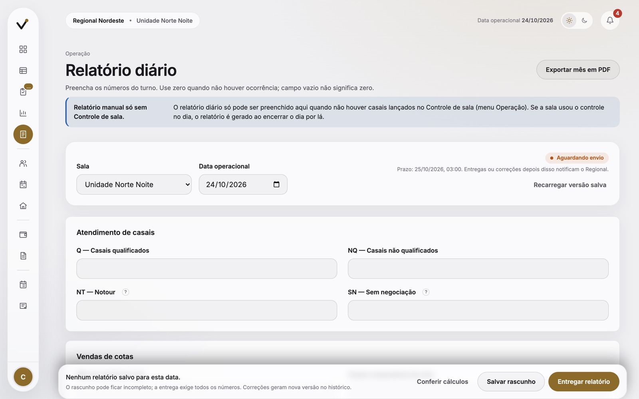The height and width of the screenshot is (399, 639).
Task: Click the Atendimento de casais heading
Action: [115, 233]
